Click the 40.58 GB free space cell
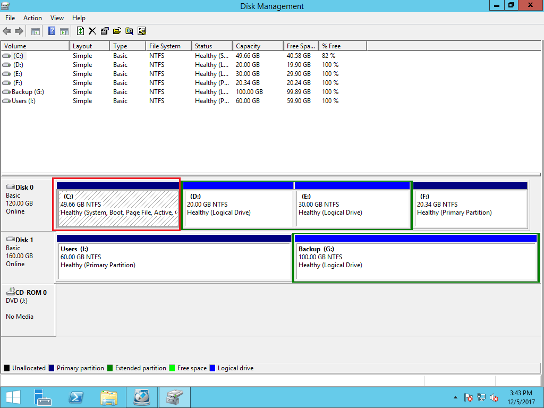Screen dimensions: 544x408 tap(299, 56)
